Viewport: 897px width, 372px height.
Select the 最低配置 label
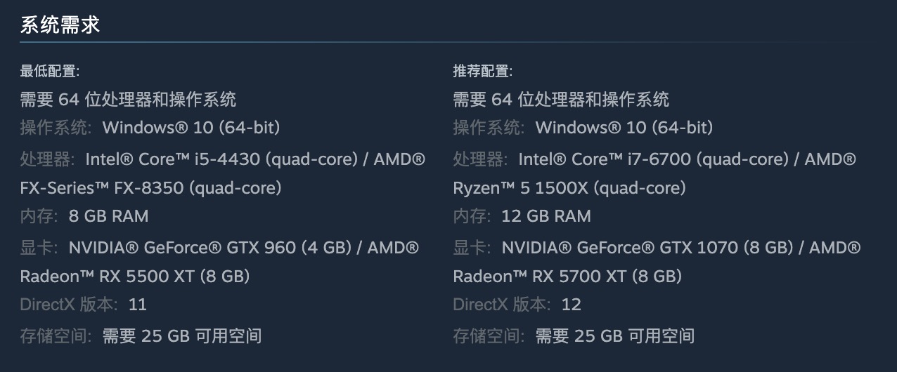[50, 71]
